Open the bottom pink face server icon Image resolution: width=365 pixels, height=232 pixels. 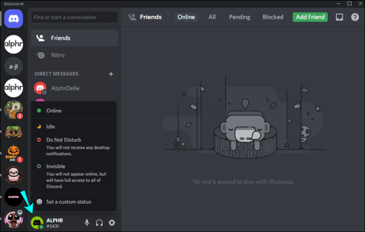point(14,218)
